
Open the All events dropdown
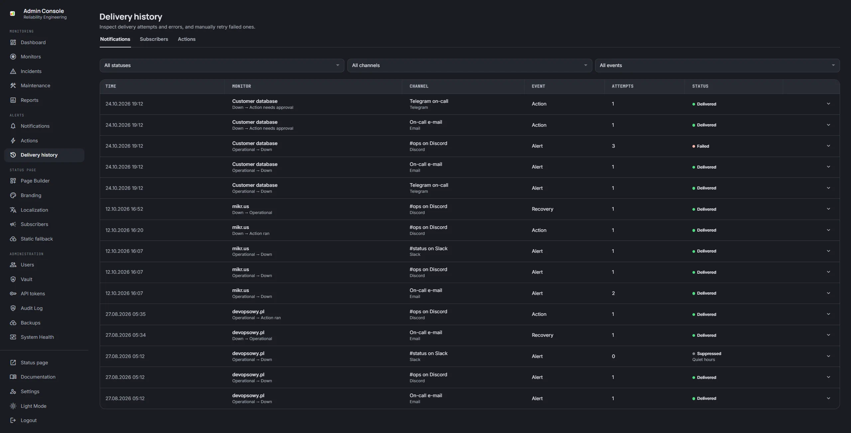click(x=717, y=65)
